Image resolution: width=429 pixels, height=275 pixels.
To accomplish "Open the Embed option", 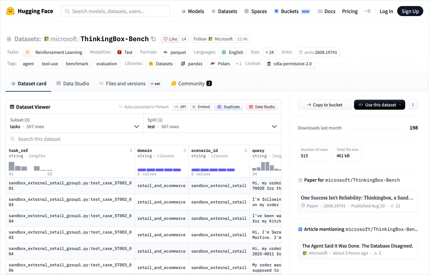I will [201, 107].
